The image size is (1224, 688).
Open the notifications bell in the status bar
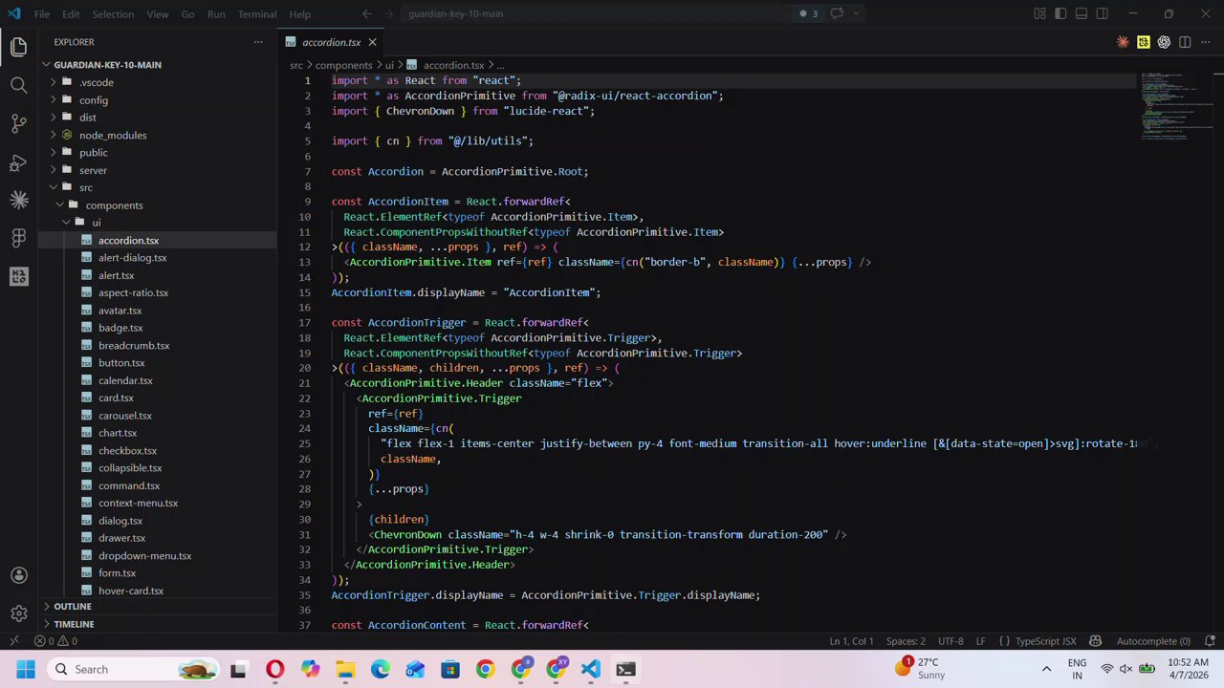[1209, 641]
